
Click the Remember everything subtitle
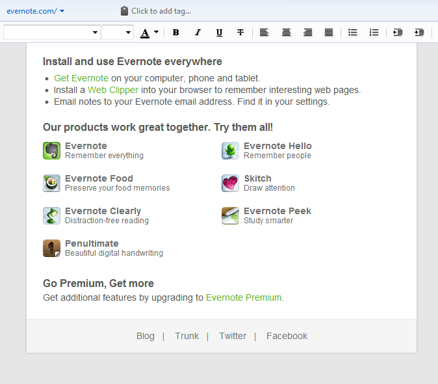(x=104, y=156)
